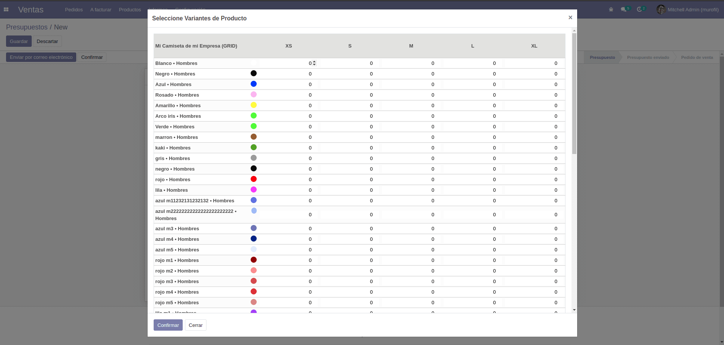The height and width of the screenshot is (345, 724).
Task: Open the apps grid menu icon
Action: [x=6, y=9]
